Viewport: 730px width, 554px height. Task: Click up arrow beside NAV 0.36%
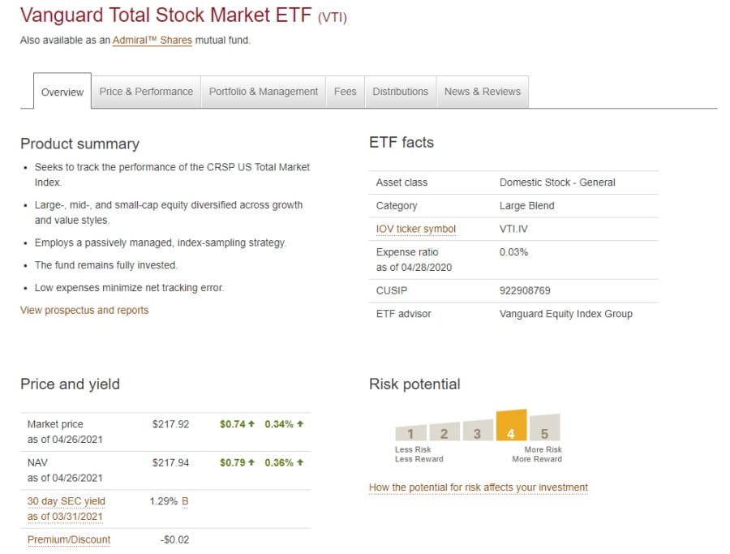(x=300, y=462)
